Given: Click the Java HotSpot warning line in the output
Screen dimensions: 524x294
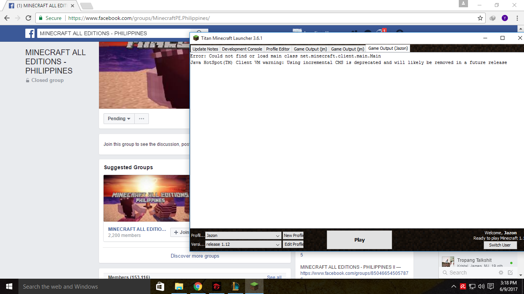Looking at the screenshot, I should point(349,62).
